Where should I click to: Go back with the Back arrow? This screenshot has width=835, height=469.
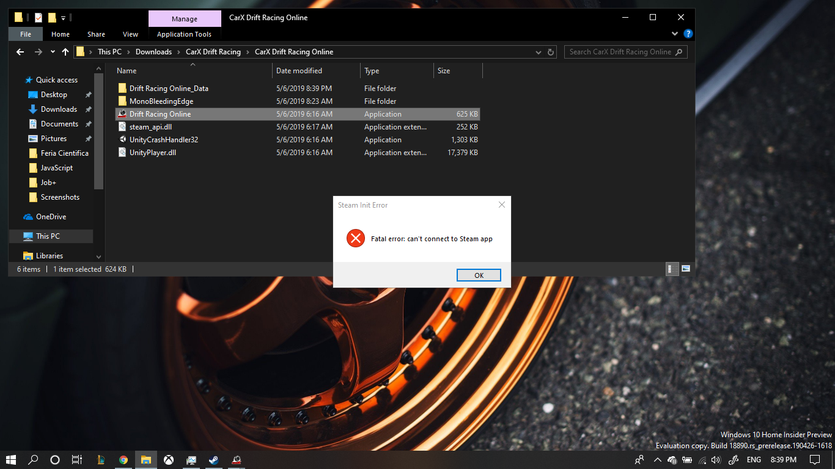click(21, 52)
